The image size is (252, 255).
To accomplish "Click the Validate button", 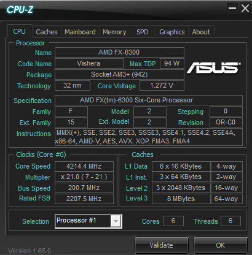I will coord(162,245).
